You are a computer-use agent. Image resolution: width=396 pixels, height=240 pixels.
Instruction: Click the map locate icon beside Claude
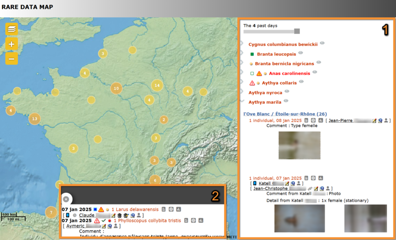133,215
